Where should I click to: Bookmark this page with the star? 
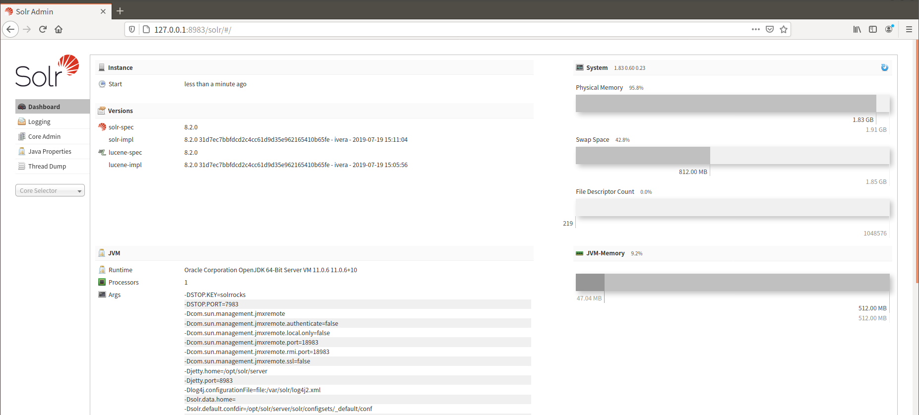(784, 29)
